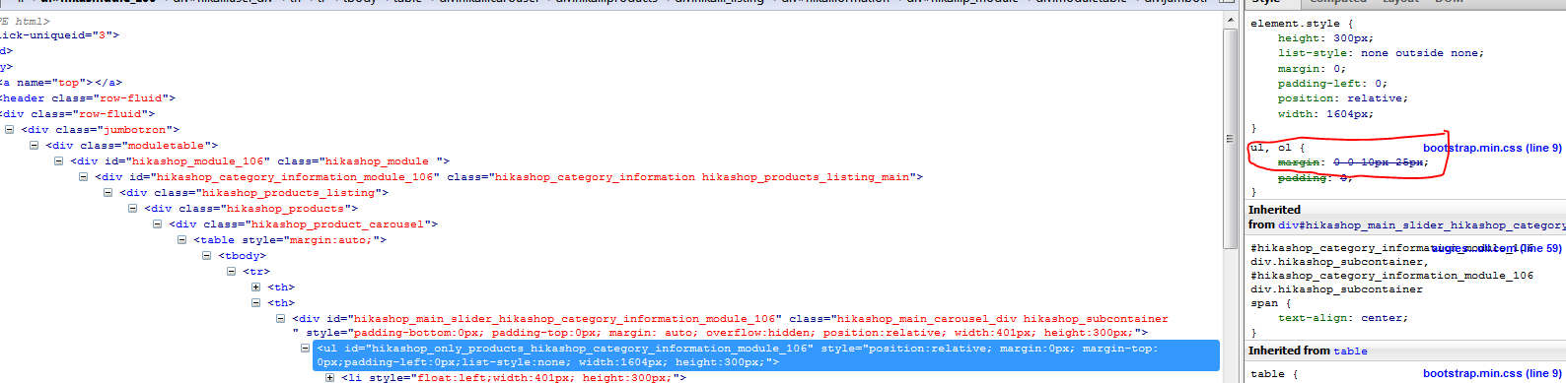Collapse the highlighted ul node
Image resolution: width=1566 pixels, height=383 pixels.
click(x=306, y=349)
